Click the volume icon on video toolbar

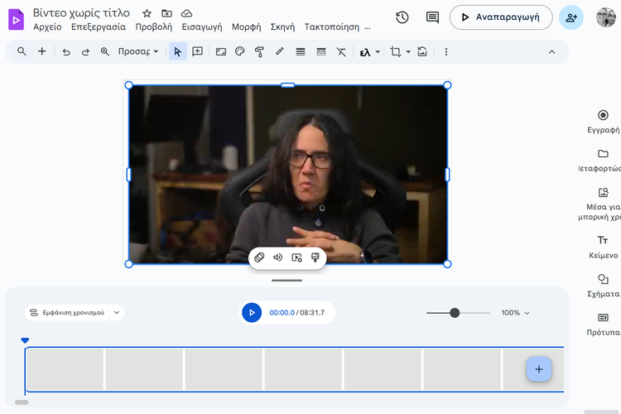(278, 258)
